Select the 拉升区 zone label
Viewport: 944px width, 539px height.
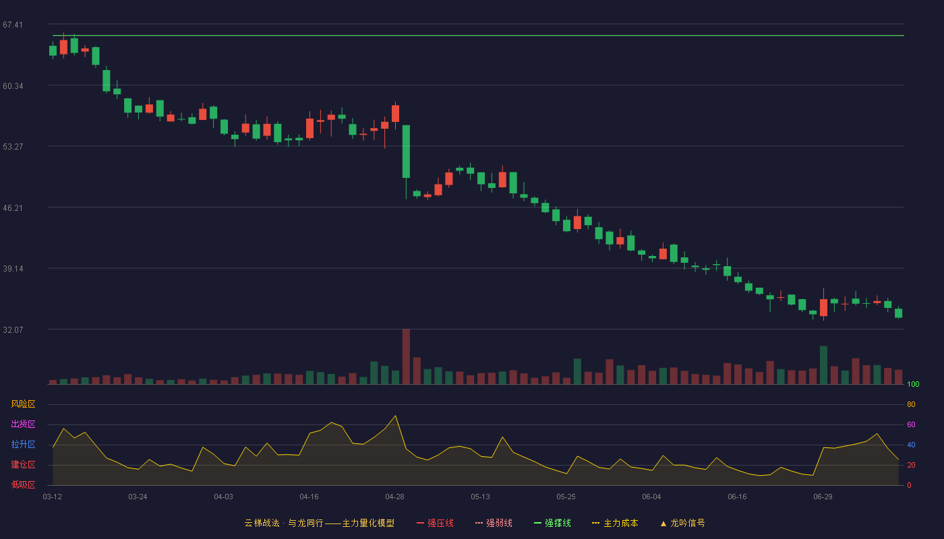(23, 445)
